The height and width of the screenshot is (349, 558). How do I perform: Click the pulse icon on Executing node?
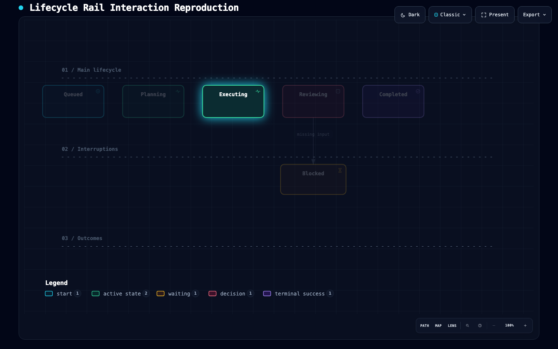tap(258, 92)
